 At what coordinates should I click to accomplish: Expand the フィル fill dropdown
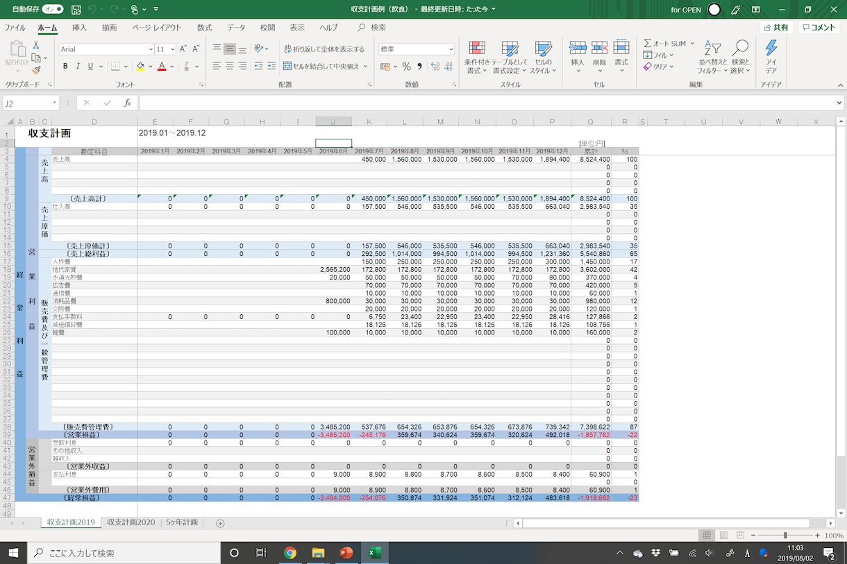(671, 55)
